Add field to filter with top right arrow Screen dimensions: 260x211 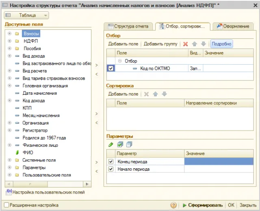click(97, 65)
